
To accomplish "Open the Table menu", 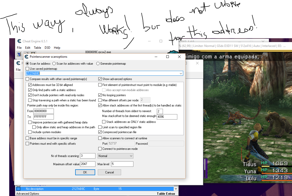I will click(x=37, y=47).
